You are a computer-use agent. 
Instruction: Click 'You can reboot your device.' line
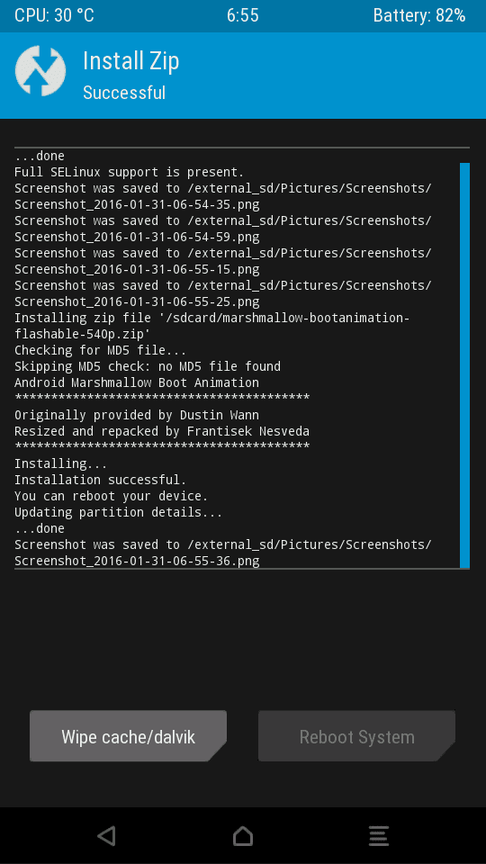[x=112, y=496]
